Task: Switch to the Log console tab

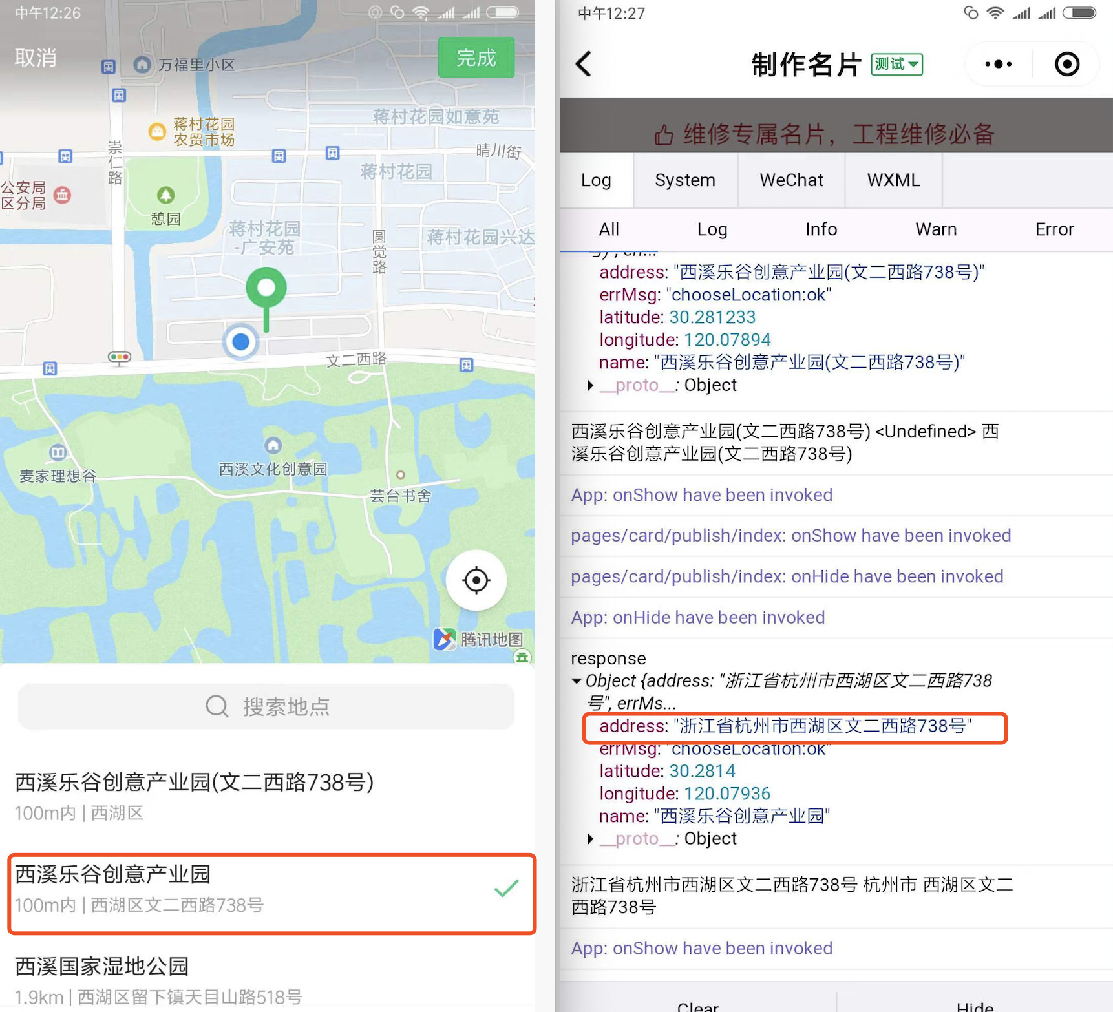Action: 596,180
